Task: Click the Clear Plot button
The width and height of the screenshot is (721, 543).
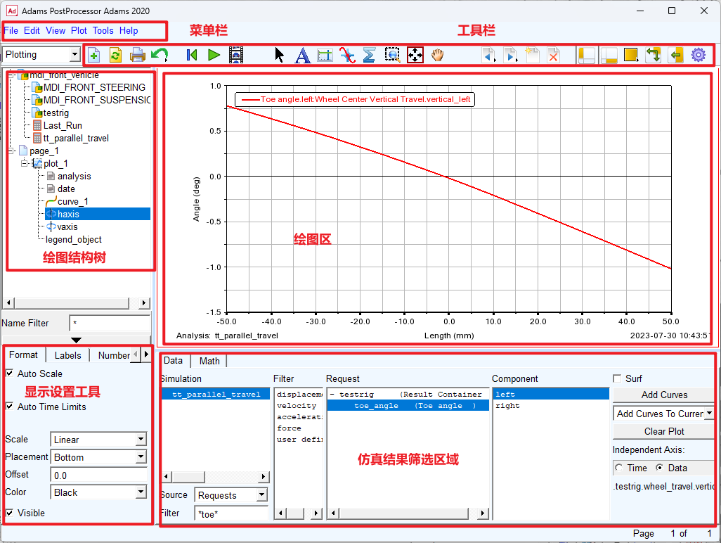Action: coord(663,431)
